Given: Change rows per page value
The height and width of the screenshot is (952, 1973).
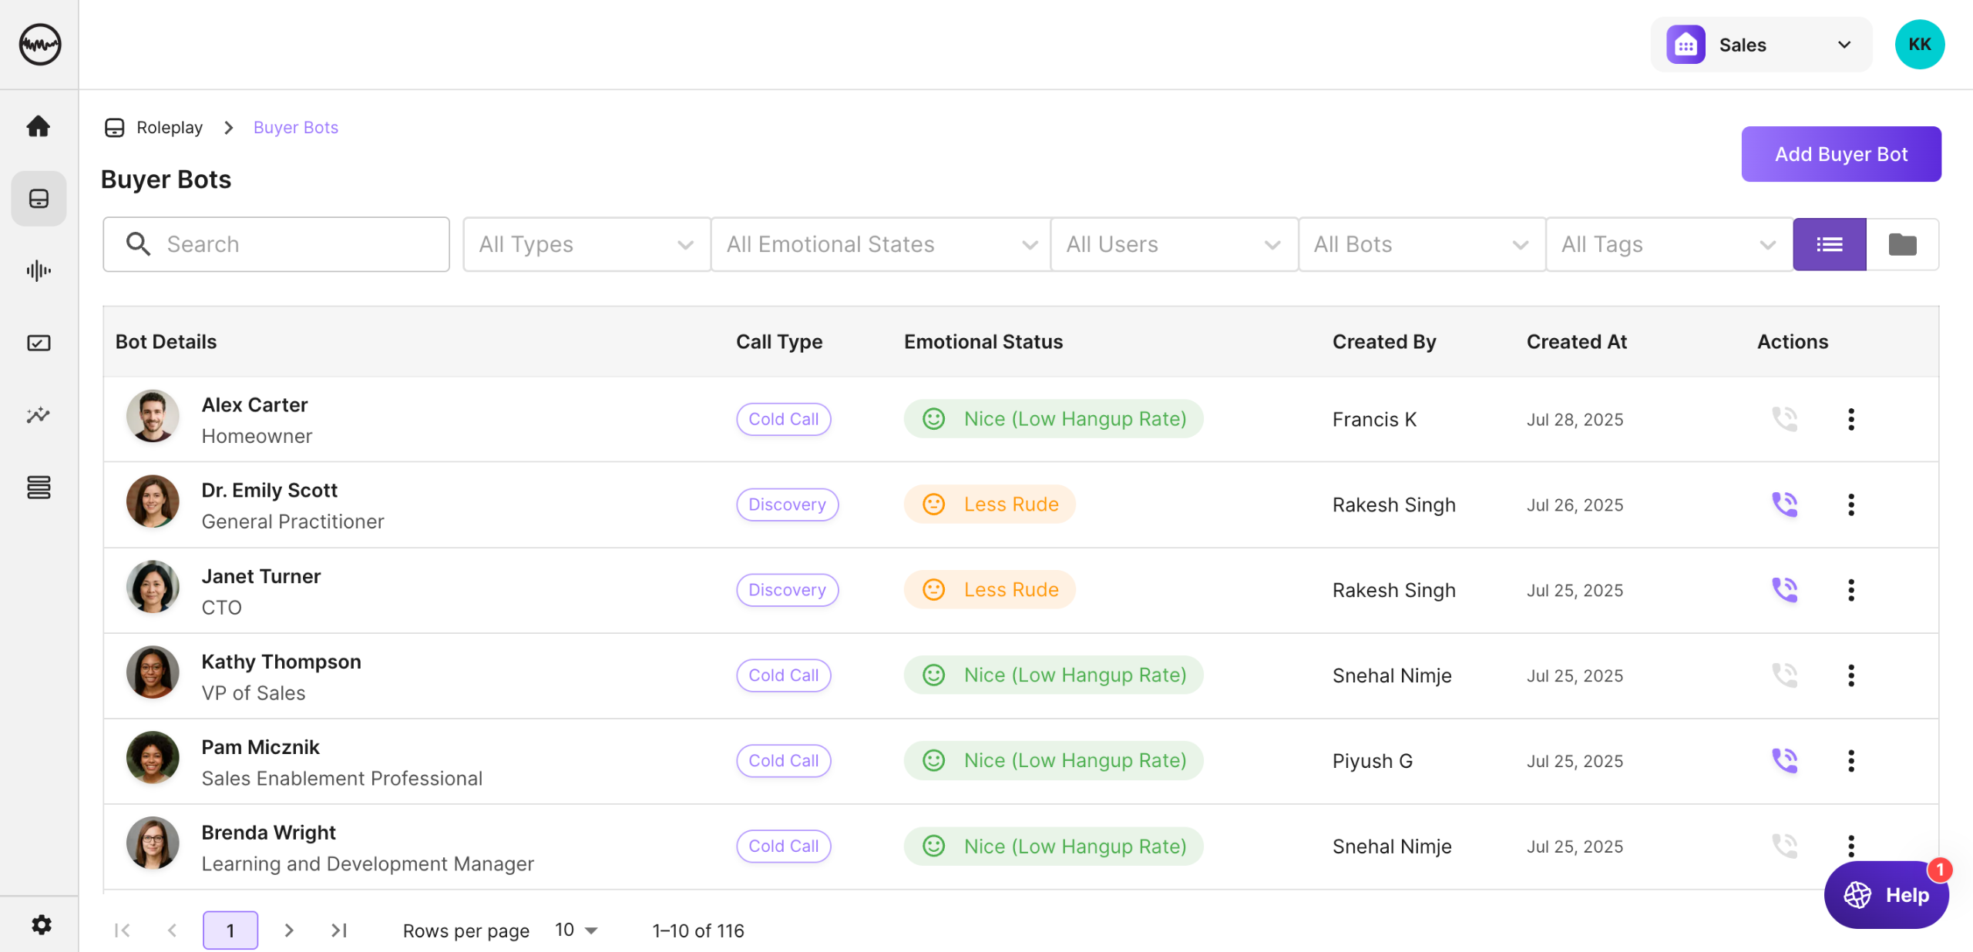Looking at the screenshot, I should 576,930.
